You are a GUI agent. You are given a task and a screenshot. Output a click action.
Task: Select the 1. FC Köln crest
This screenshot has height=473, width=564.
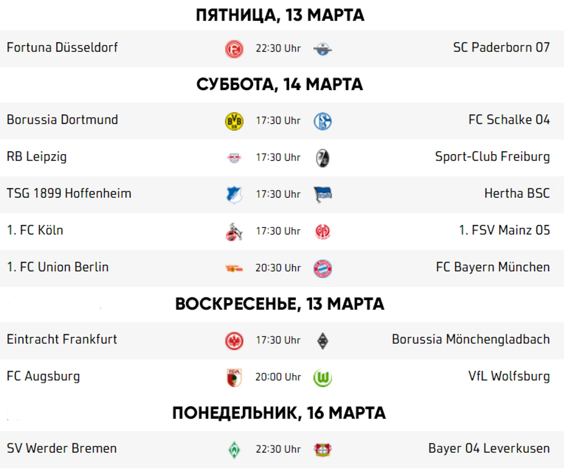tap(234, 232)
